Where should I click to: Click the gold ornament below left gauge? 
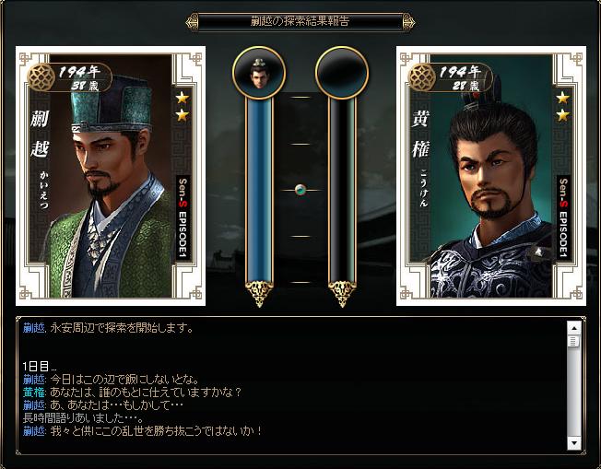(x=259, y=294)
